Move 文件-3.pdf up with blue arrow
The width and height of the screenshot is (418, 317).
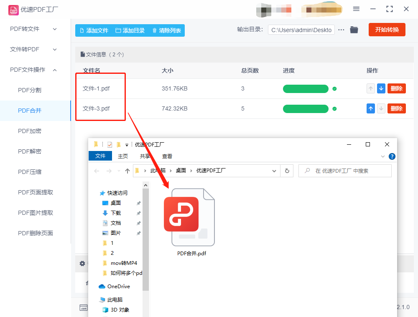[x=370, y=108]
